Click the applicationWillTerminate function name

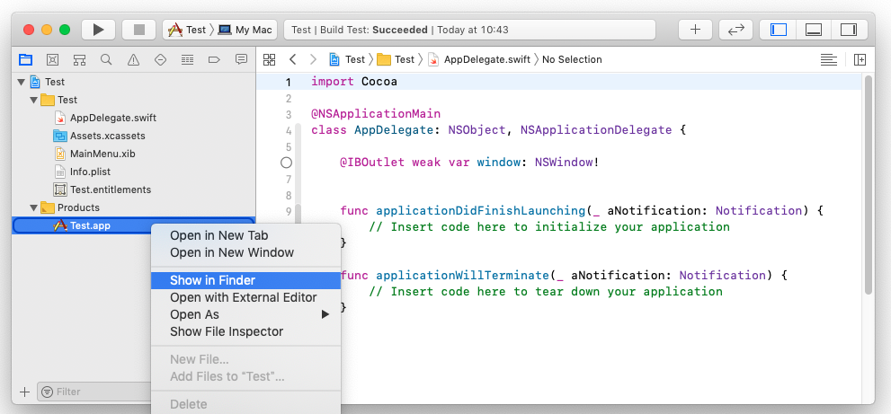coord(462,276)
